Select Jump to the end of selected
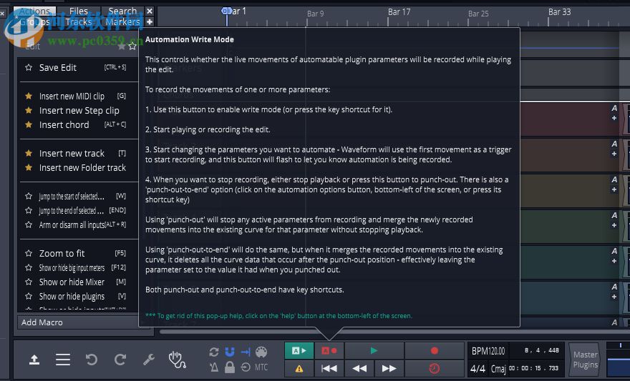The height and width of the screenshot is (381, 630). pos(78,211)
